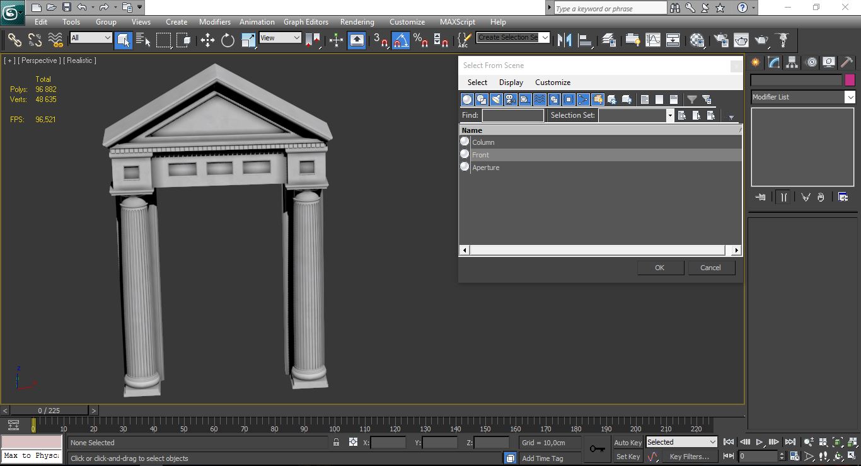The width and height of the screenshot is (861, 466).
Task: Open the Hierarchy command panel tab
Action: click(x=792, y=62)
